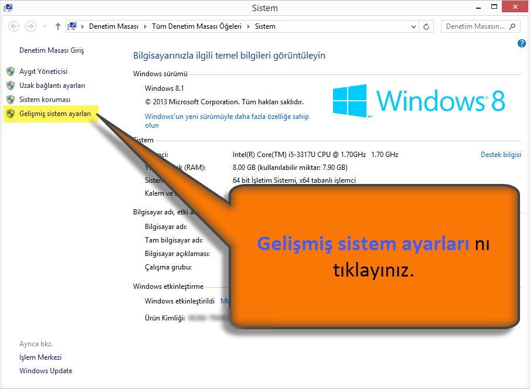
Task: Click the shield icon beside Uzak bağlantı ayarları
Action: coord(11,86)
